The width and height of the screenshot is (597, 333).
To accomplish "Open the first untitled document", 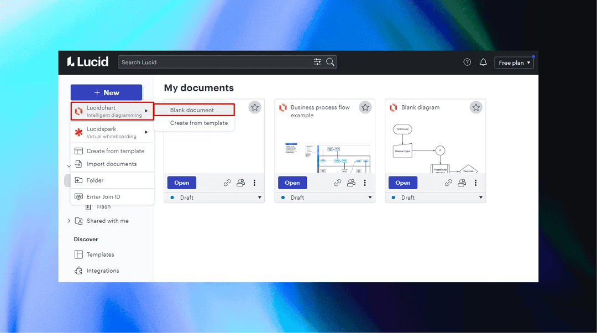I will 182,183.
